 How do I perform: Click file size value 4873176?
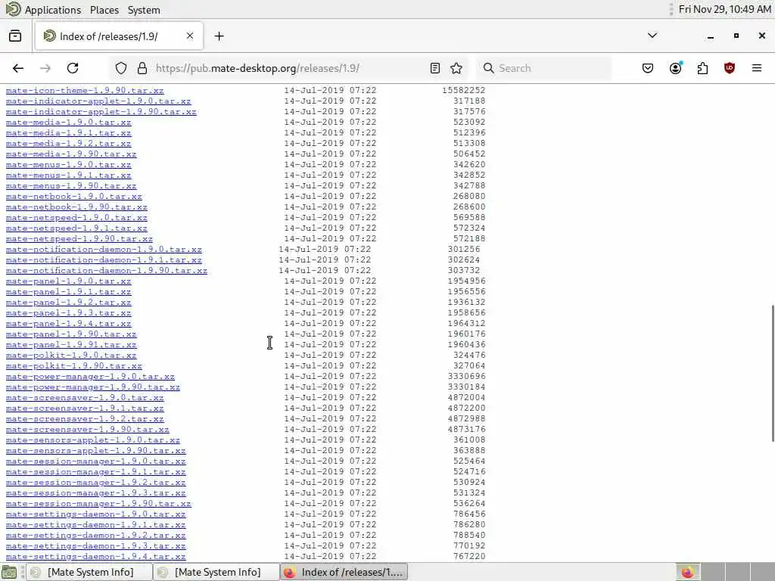pos(466,430)
